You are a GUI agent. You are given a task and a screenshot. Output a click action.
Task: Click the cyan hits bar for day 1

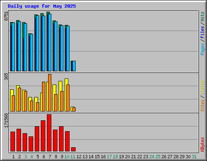(13, 47)
